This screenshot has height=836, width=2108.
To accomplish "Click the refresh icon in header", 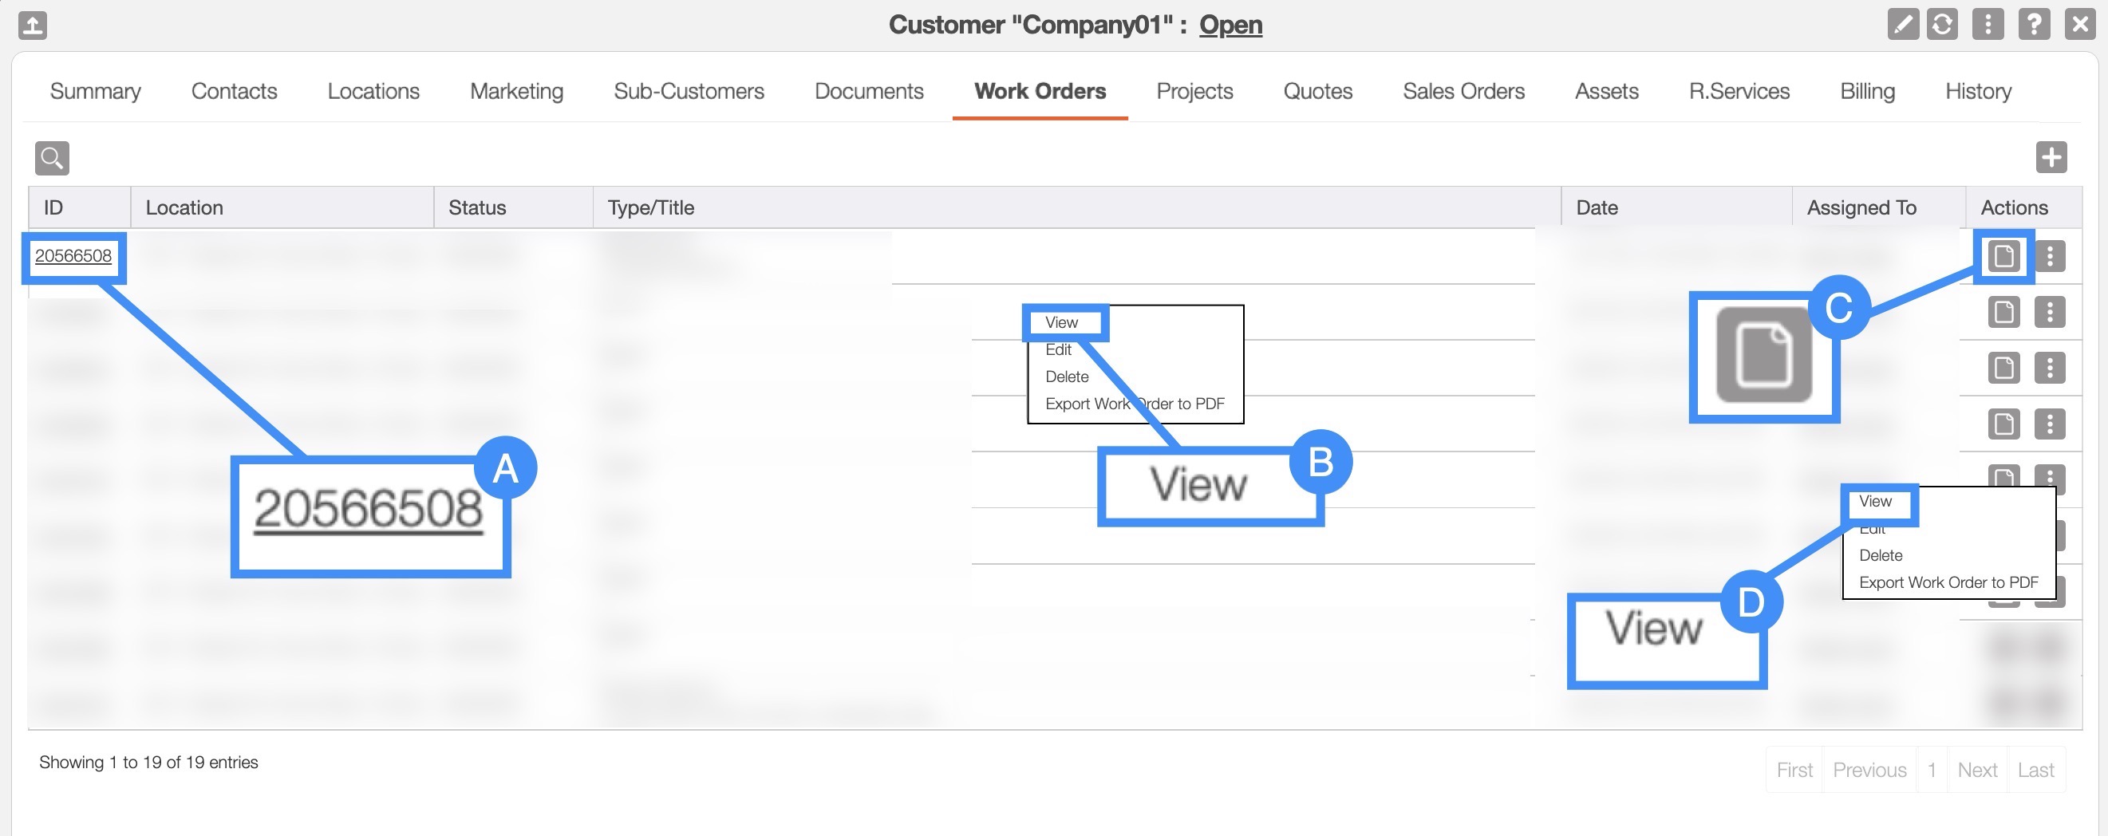I will click(1942, 24).
